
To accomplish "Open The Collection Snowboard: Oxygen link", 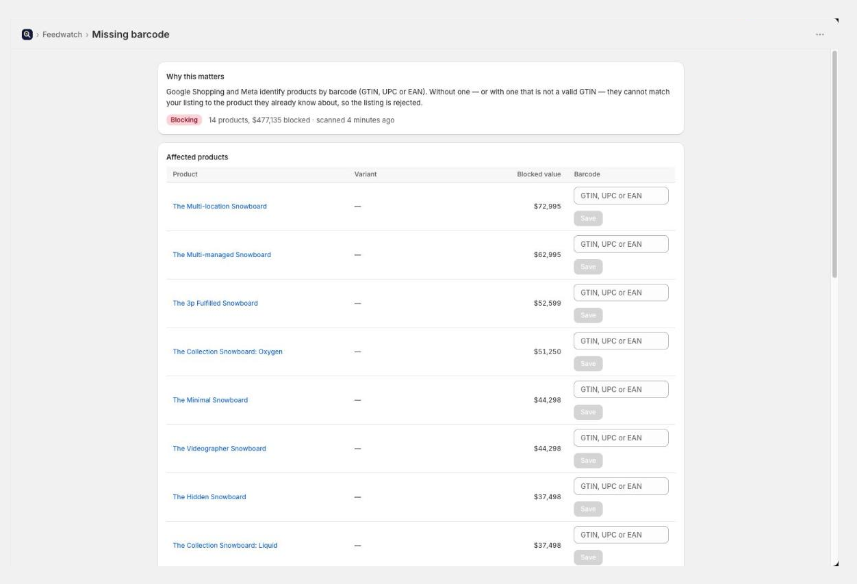I will [227, 352].
